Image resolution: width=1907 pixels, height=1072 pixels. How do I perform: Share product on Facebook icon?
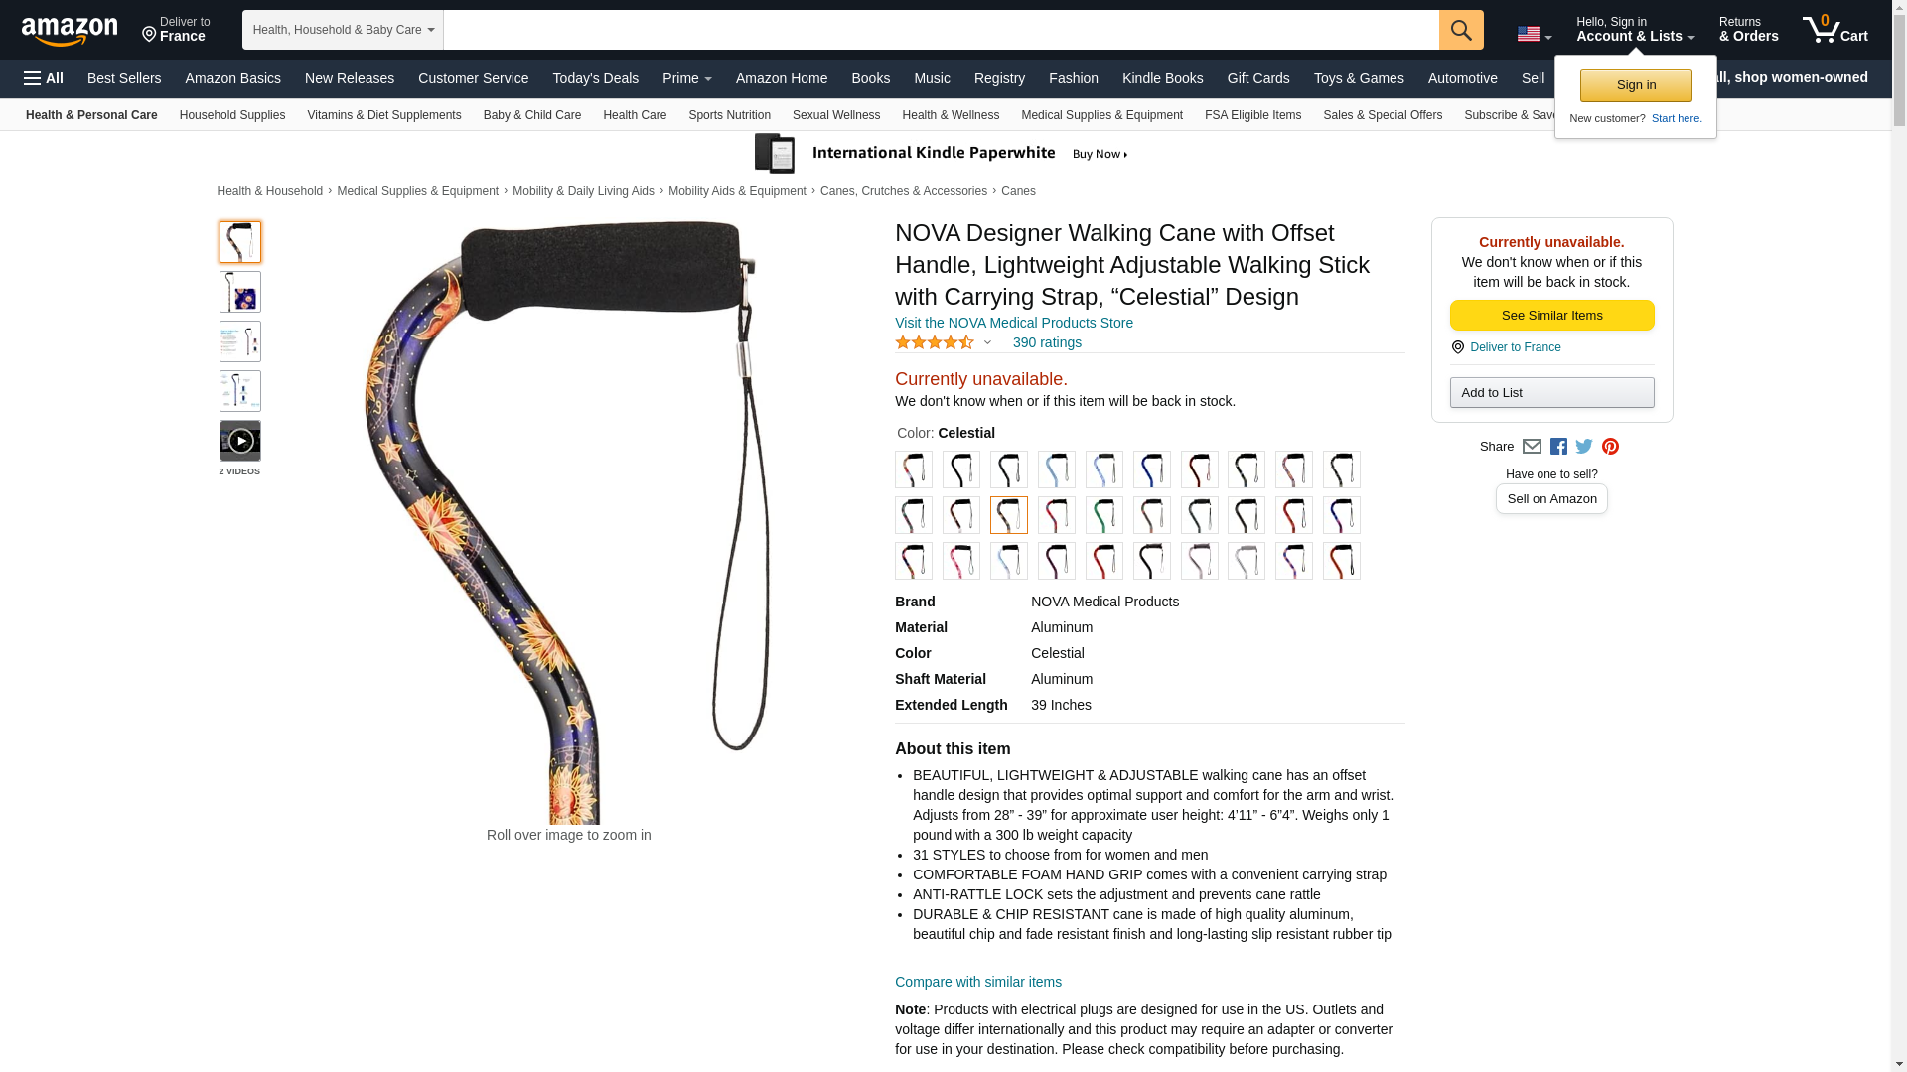tap(1558, 447)
